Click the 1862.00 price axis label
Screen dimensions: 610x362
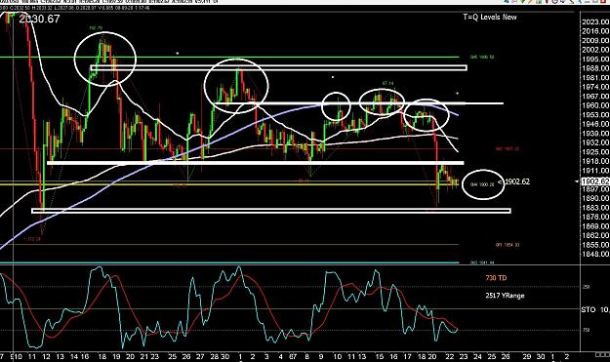click(595, 235)
